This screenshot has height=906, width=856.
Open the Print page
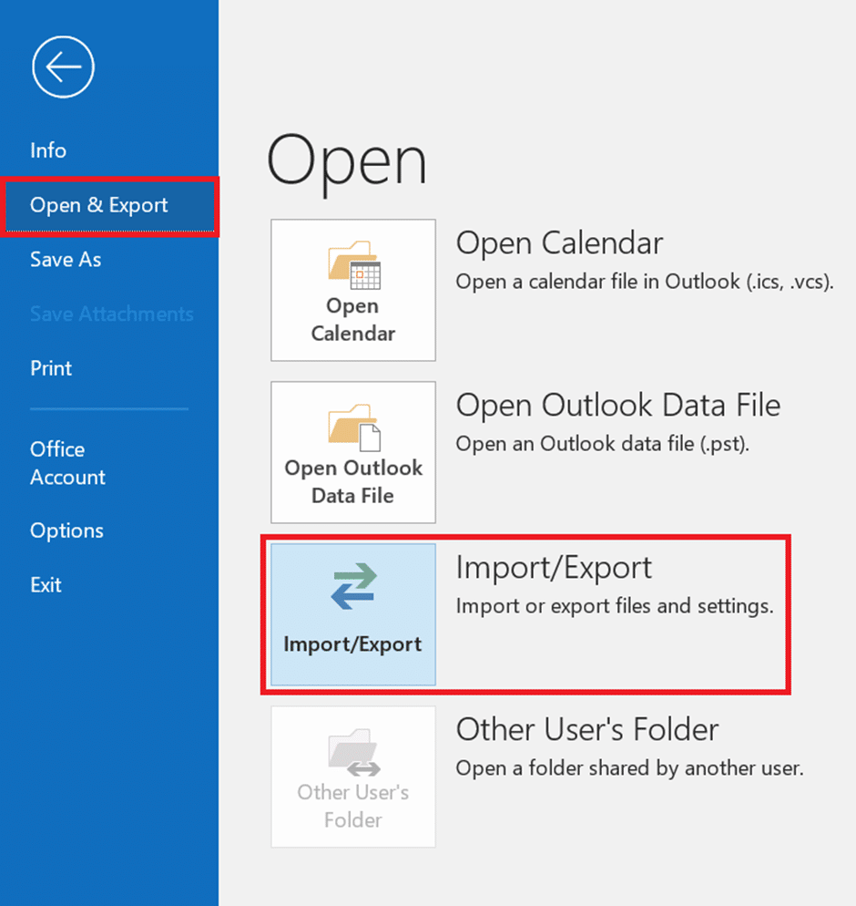[50, 368]
